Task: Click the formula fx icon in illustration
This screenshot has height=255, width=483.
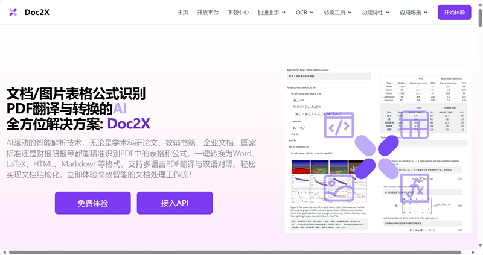Action: click(x=415, y=187)
